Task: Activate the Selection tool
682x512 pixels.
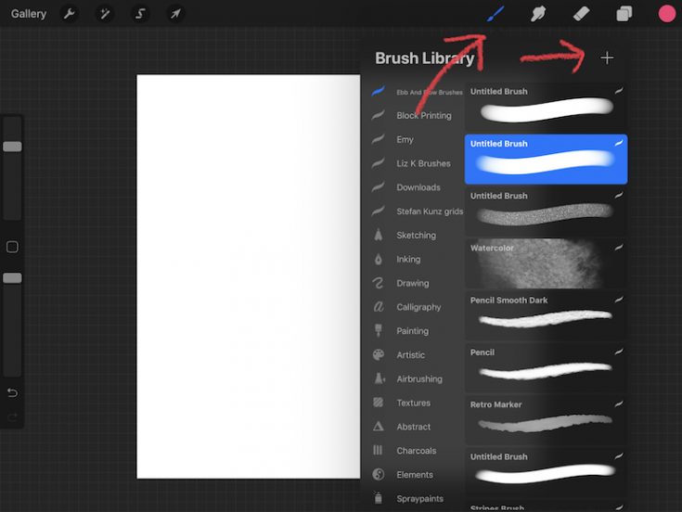Action: 140,14
